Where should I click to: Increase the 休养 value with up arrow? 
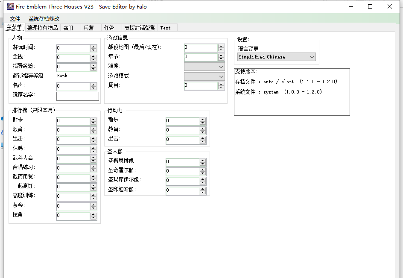[x=93, y=148]
